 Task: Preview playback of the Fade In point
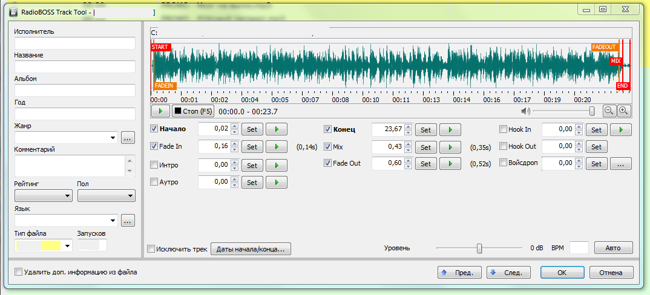tap(277, 147)
